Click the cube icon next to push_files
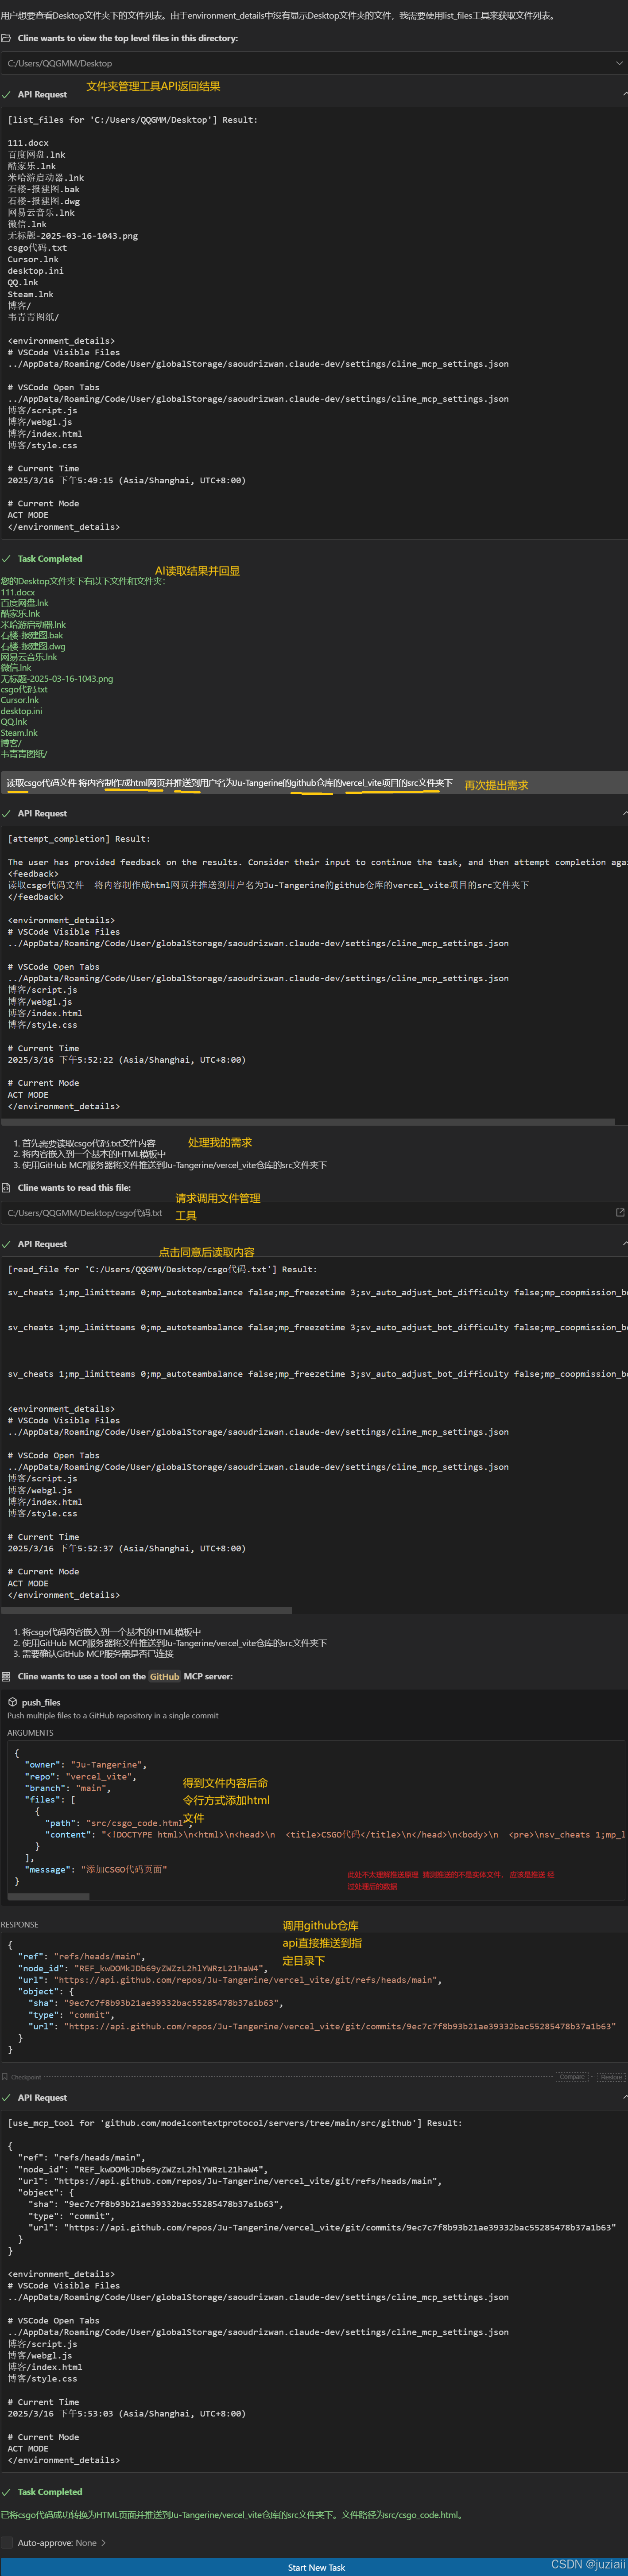The height and width of the screenshot is (2576, 628). (x=12, y=1702)
